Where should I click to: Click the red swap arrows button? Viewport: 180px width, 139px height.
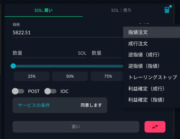[155, 127]
